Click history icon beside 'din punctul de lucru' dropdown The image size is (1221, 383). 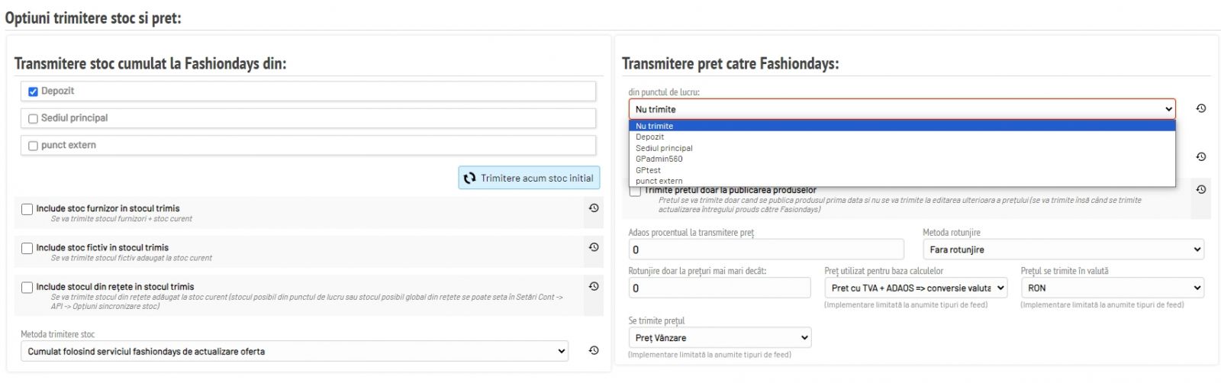(1200, 109)
